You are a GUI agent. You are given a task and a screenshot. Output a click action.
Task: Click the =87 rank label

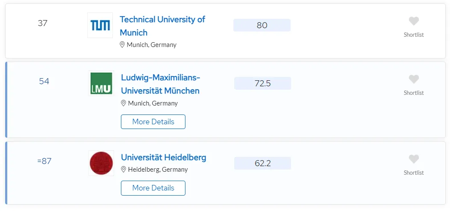(44, 161)
